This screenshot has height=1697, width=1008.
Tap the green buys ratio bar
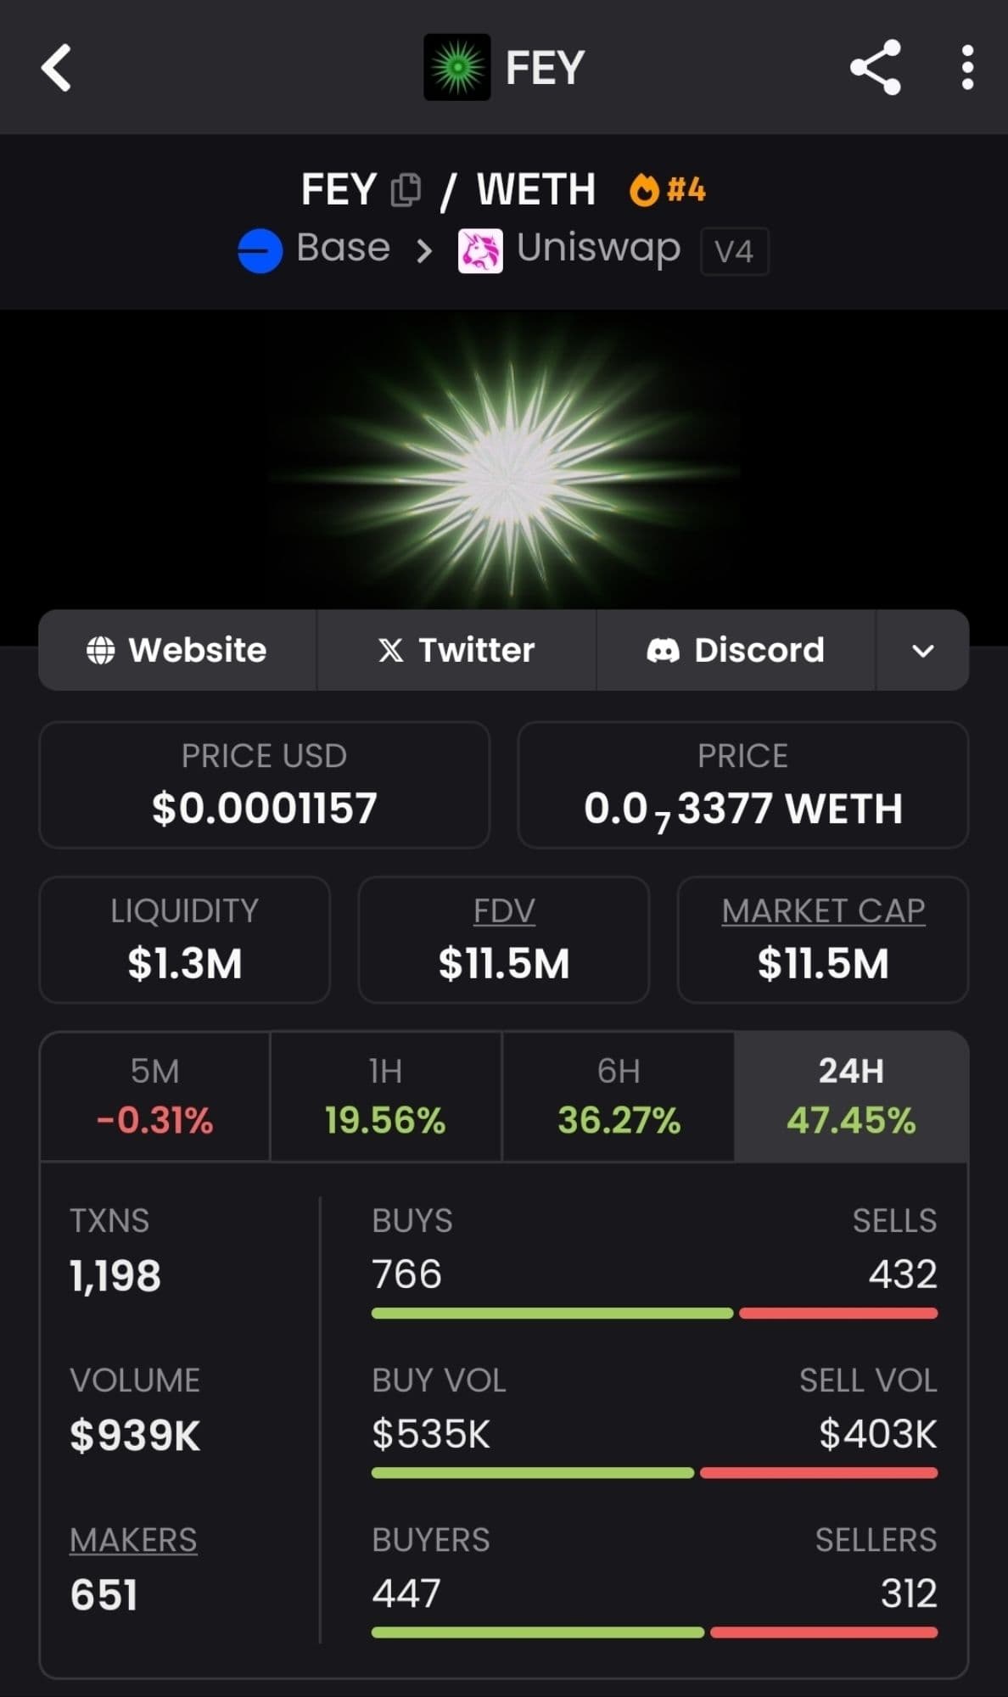pos(552,1313)
